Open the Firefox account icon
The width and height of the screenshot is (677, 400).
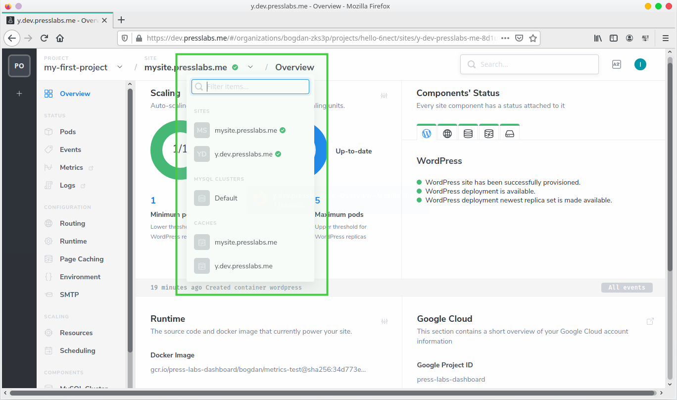click(x=629, y=38)
